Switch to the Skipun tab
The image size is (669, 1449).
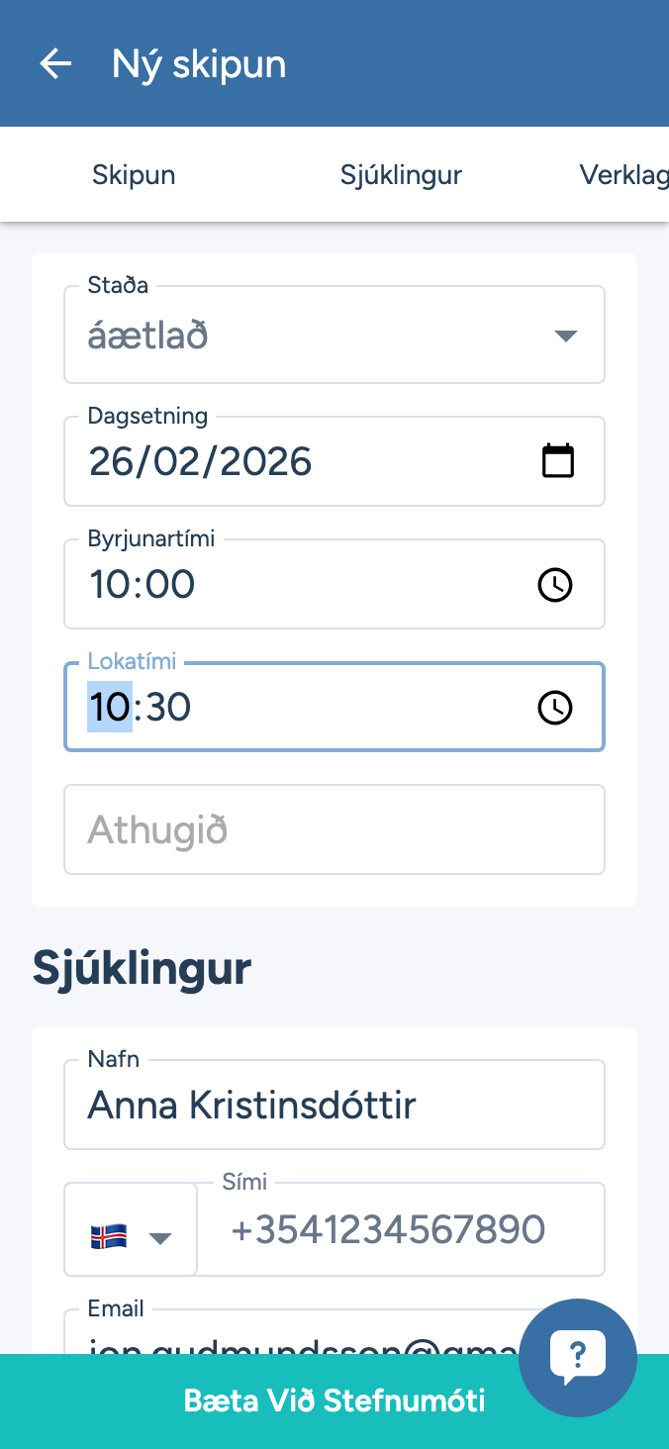point(134,175)
